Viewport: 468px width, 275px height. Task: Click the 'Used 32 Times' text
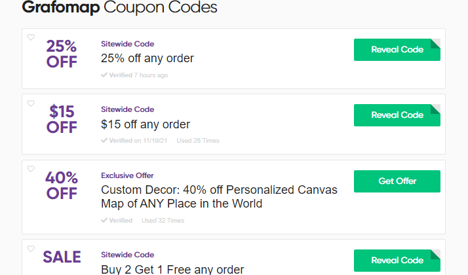pyautogui.click(x=163, y=221)
